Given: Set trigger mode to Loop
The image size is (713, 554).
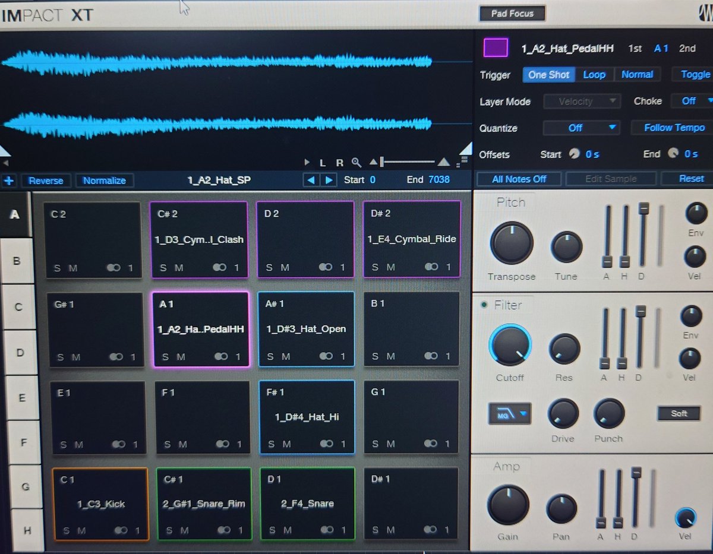Looking at the screenshot, I should [594, 75].
